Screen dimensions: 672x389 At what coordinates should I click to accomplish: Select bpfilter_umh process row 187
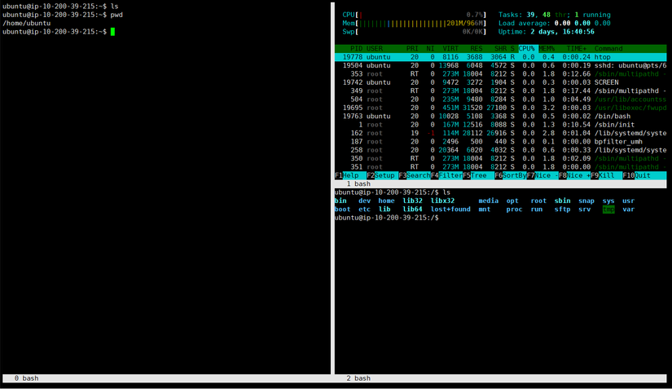[x=501, y=142]
